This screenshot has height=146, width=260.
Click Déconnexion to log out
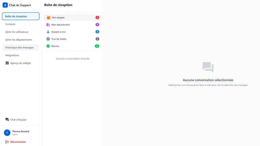tap(18, 142)
